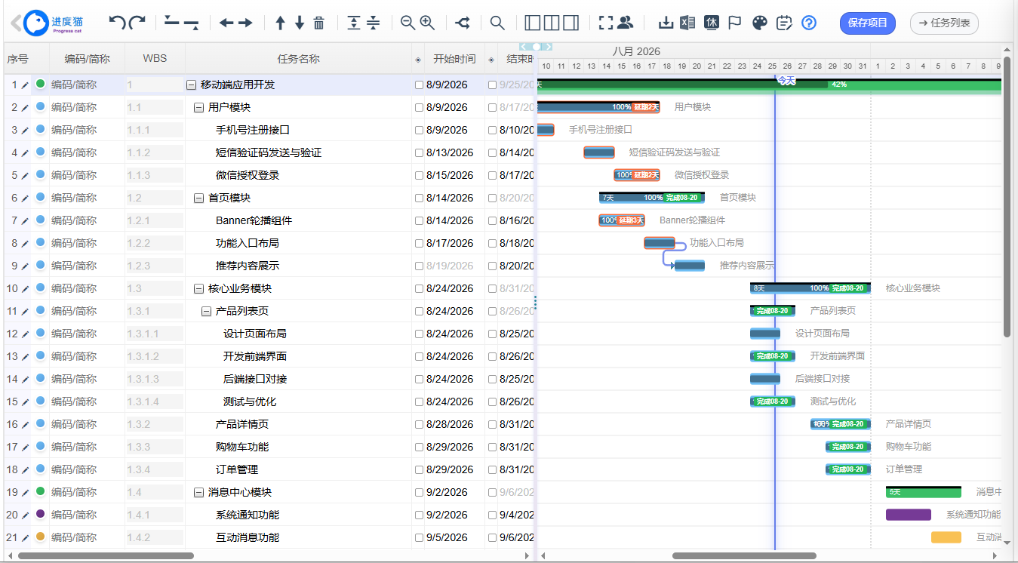Tick start-date checkbox for 首页模块
The height and width of the screenshot is (563, 1018).
[419, 198]
